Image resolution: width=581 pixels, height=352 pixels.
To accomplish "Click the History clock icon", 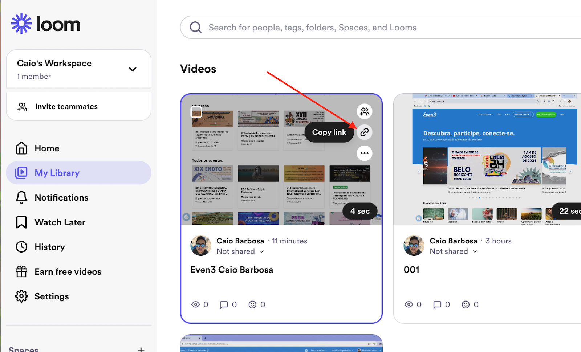I will coord(21,247).
